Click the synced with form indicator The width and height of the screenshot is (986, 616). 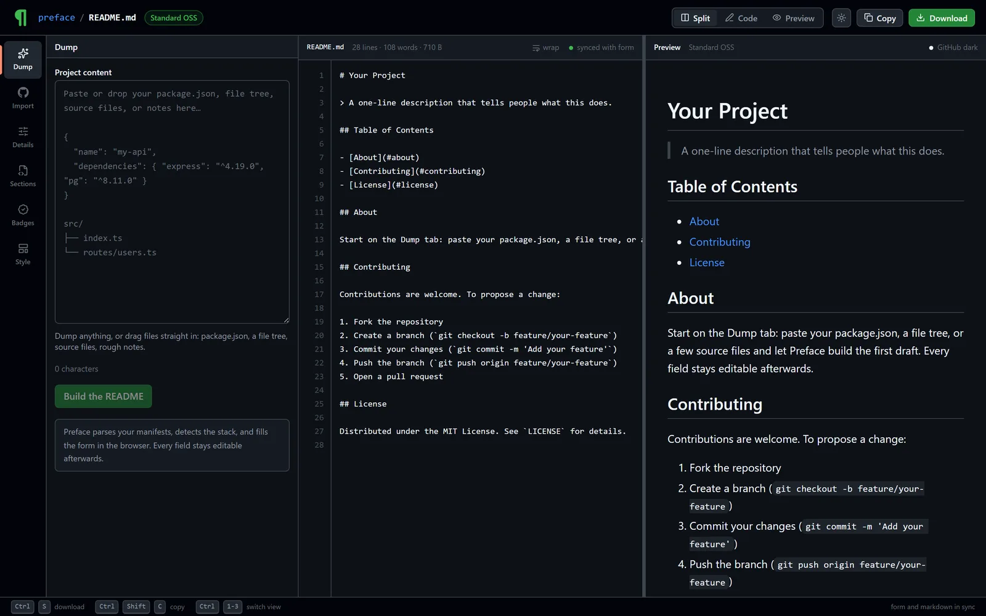(x=601, y=47)
